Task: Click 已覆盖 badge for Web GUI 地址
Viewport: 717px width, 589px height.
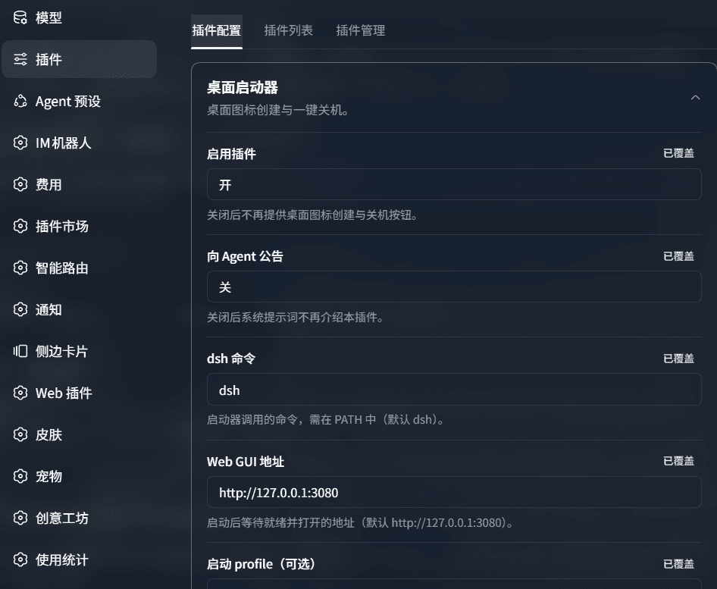Action: coord(678,461)
